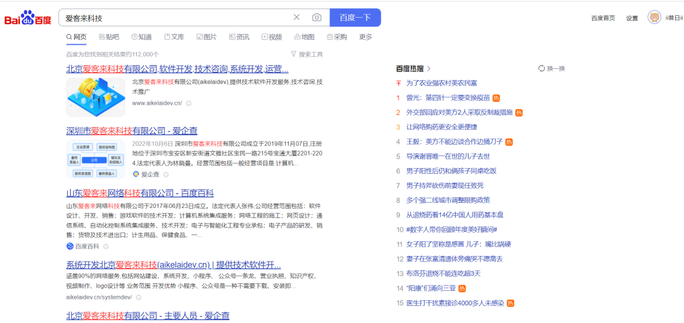Open hot topic 多个强二线城市调整限购政策

coord(448,200)
